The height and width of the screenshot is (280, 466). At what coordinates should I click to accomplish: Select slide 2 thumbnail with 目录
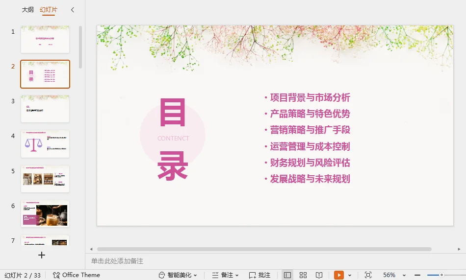[45, 74]
